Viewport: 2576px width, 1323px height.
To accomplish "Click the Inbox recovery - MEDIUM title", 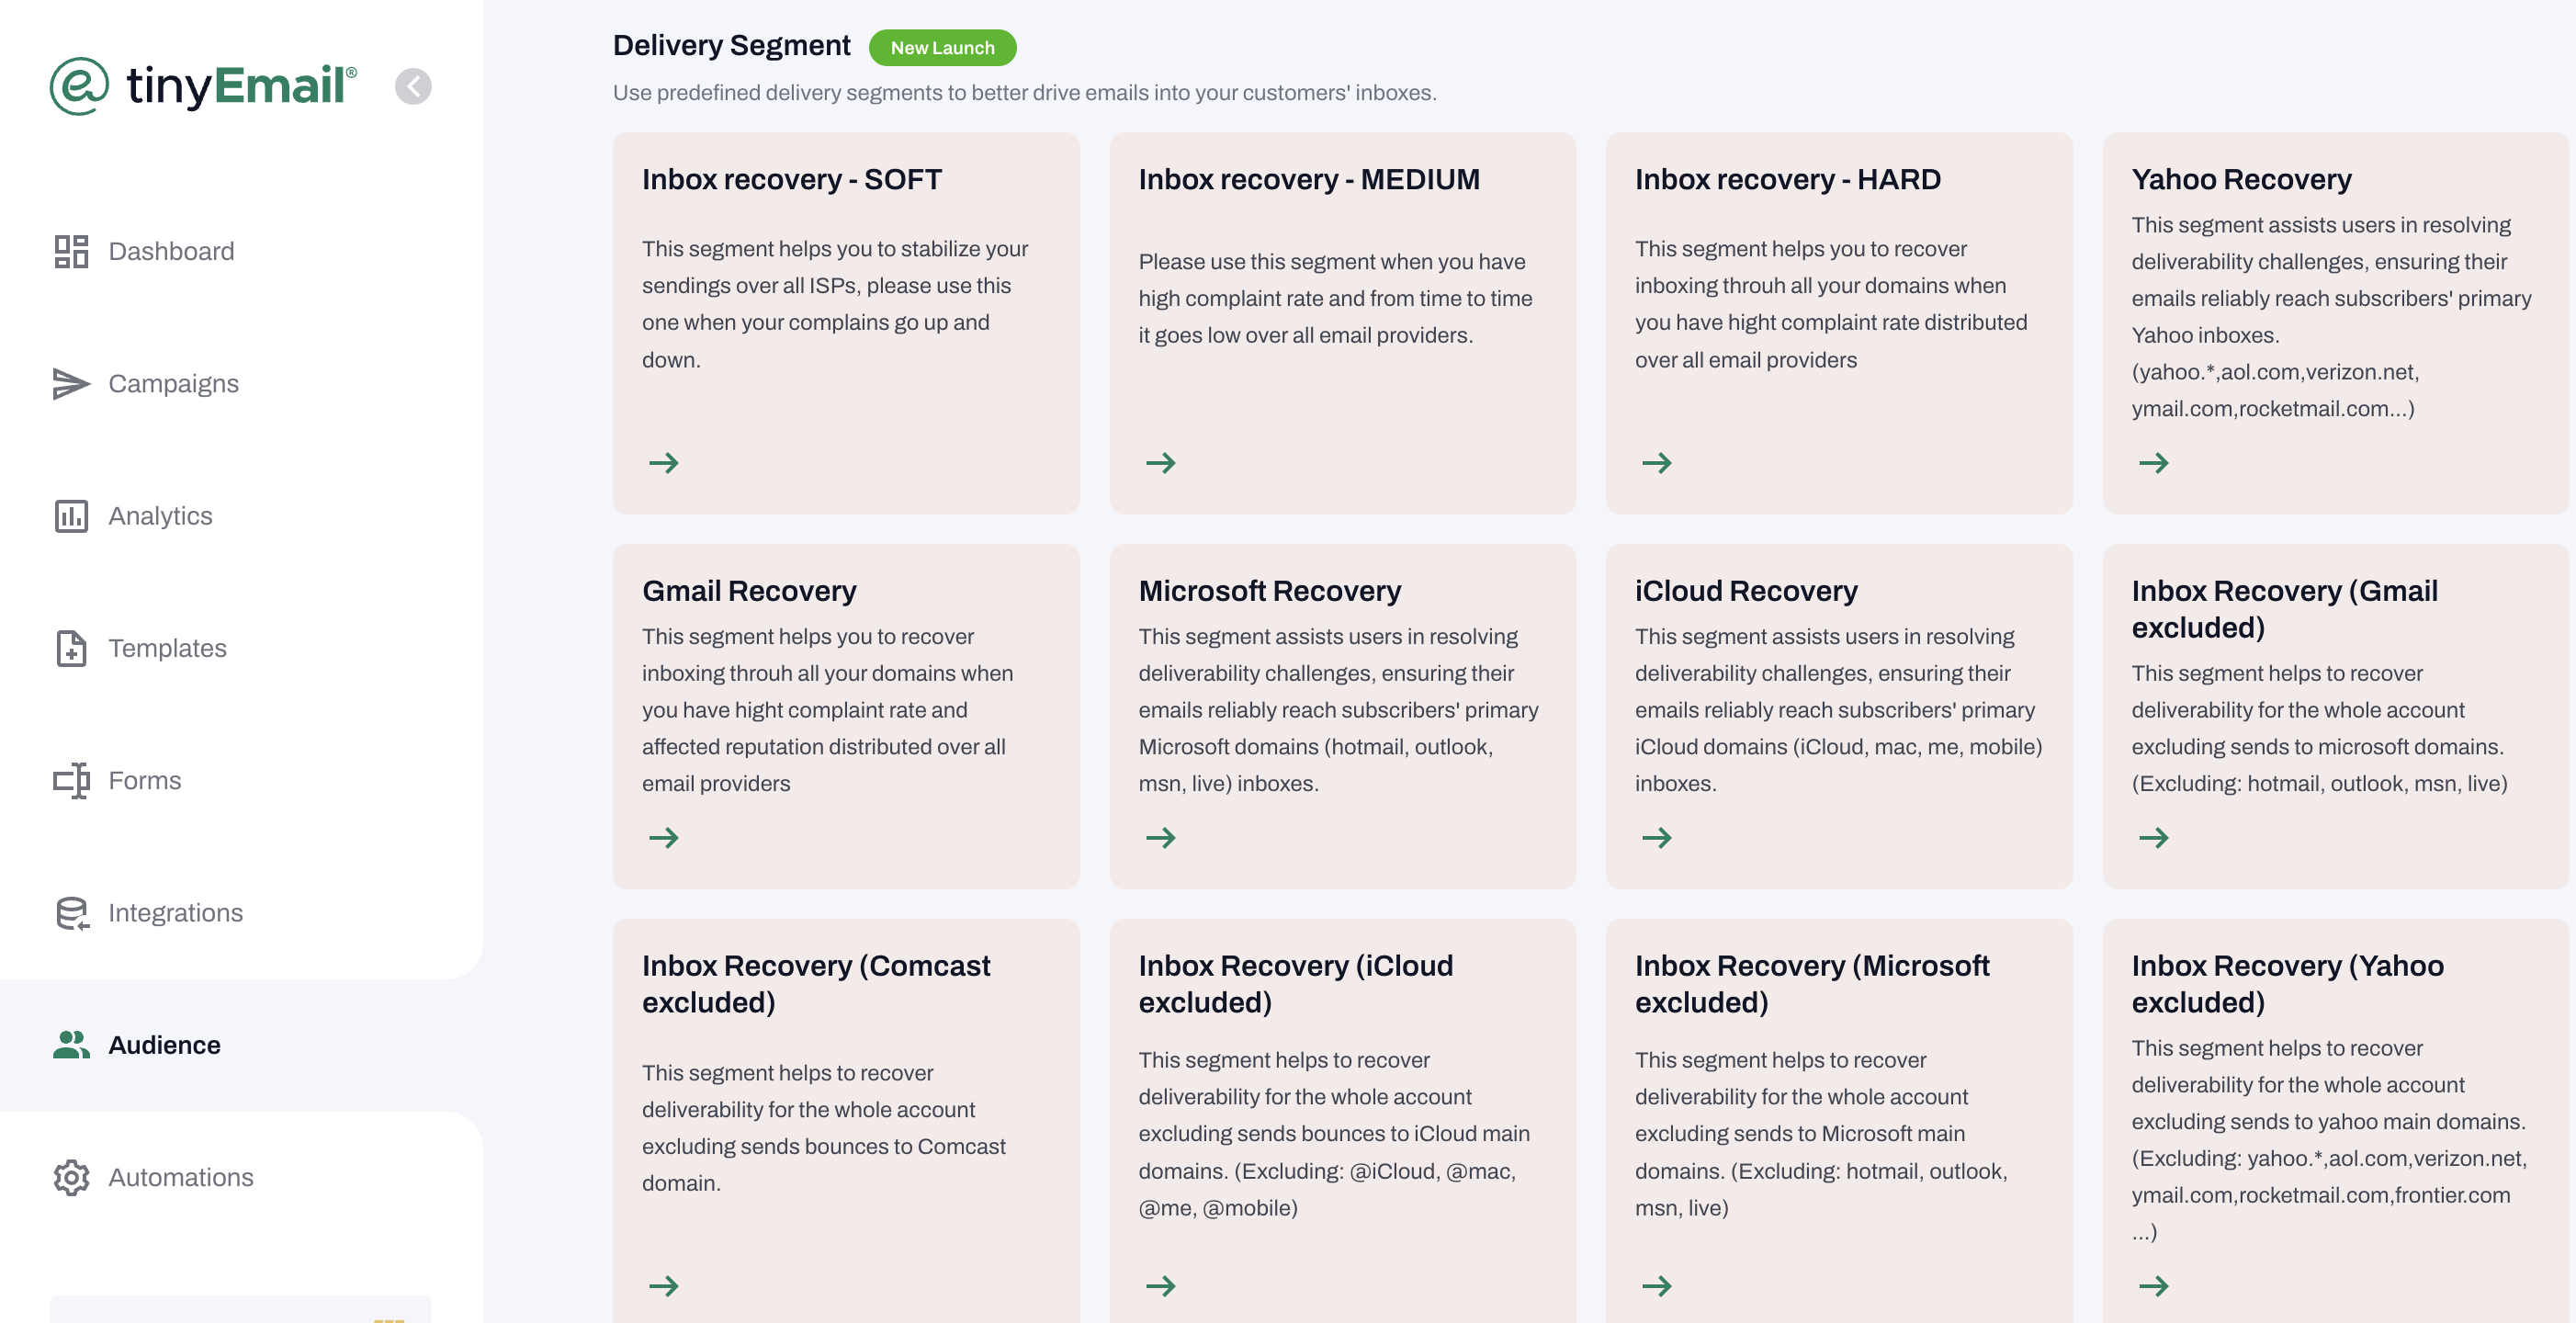I will [1309, 180].
